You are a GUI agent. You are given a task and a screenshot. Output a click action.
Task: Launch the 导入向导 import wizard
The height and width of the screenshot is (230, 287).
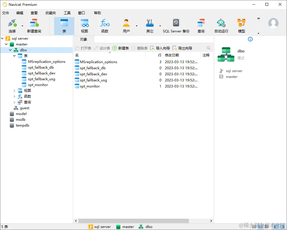point(160,48)
